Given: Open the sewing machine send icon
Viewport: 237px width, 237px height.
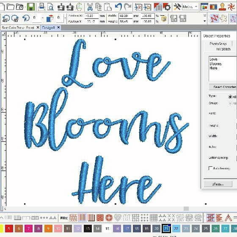Looking at the screenshot, I should (61, 6).
